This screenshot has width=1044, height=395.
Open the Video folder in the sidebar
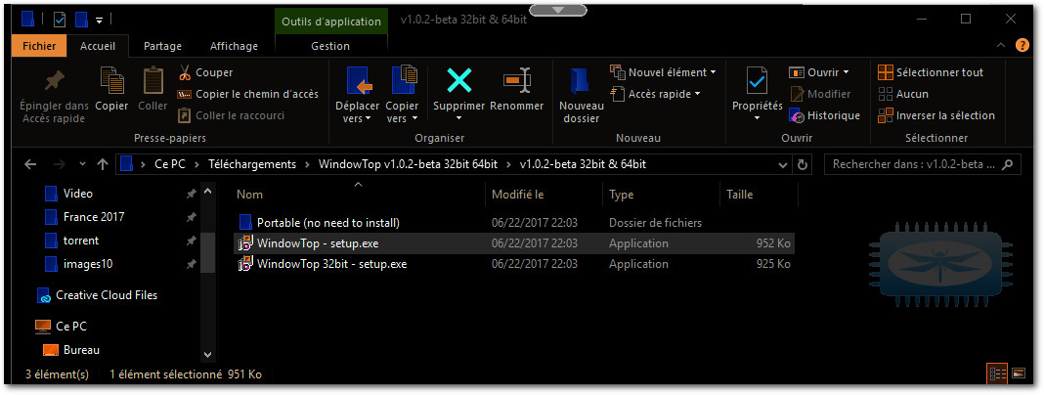click(78, 194)
